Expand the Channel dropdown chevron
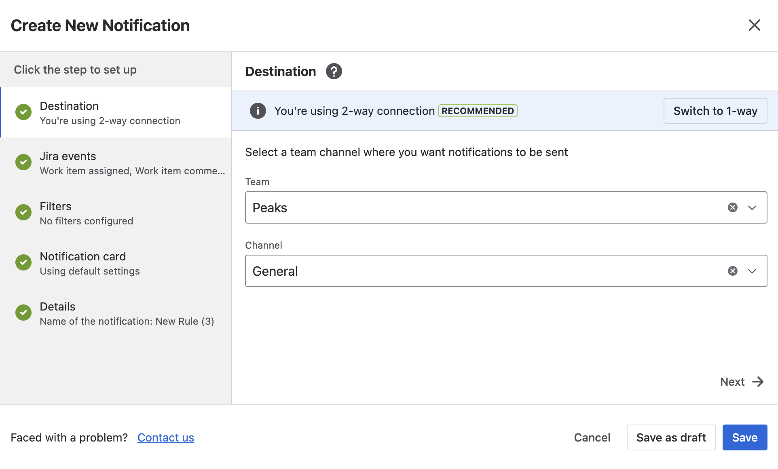Viewport: 778px width, 469px height. (x=752, y=271)
